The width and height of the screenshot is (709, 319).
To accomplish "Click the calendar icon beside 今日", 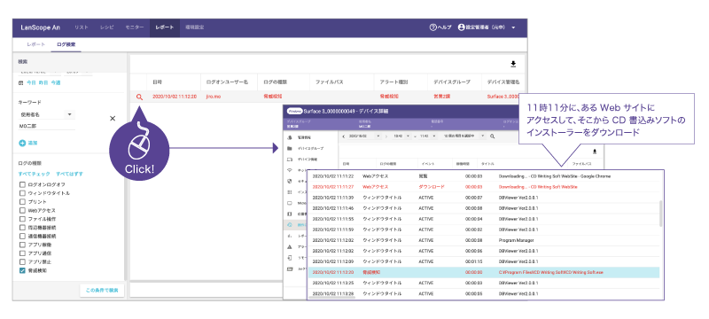I will coord(20,82).
